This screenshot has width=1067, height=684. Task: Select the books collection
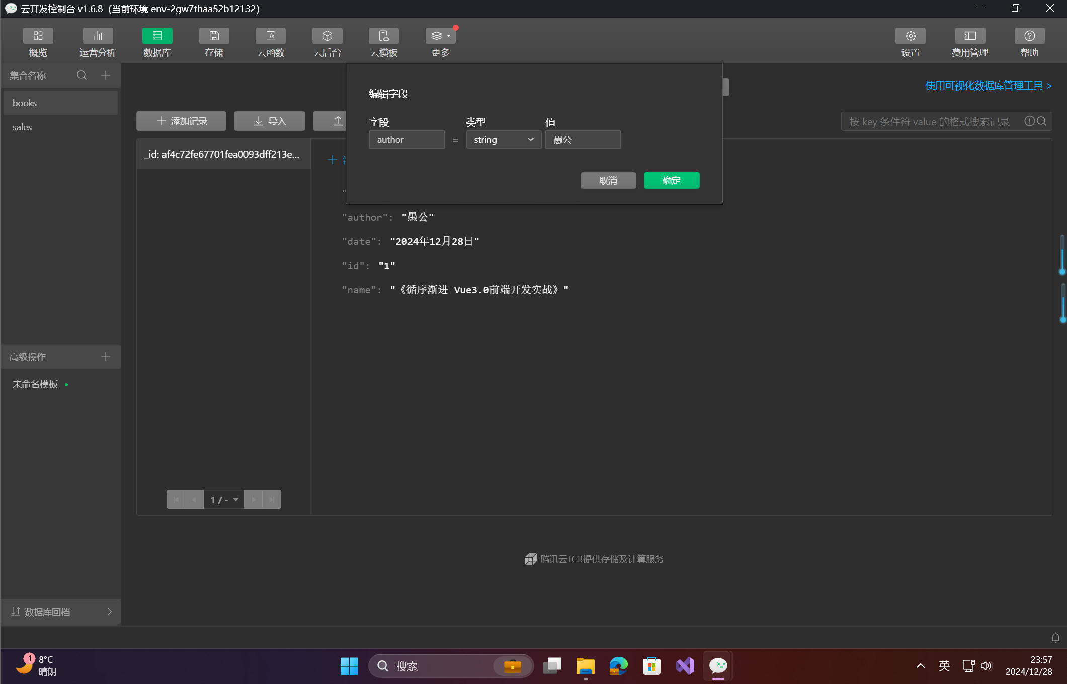click(x=25, y=103)
